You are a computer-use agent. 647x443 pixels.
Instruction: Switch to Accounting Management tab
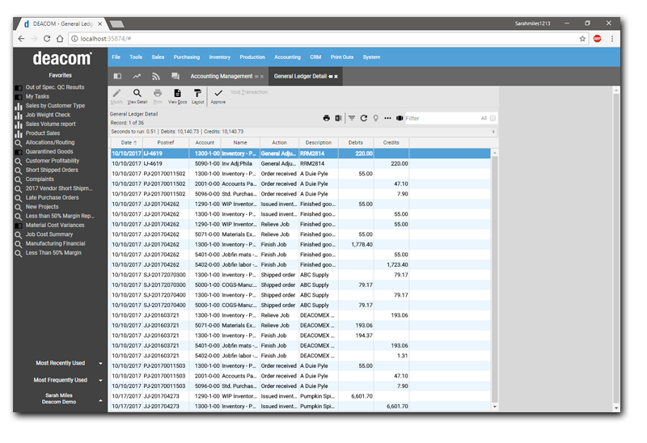(221, 76)
